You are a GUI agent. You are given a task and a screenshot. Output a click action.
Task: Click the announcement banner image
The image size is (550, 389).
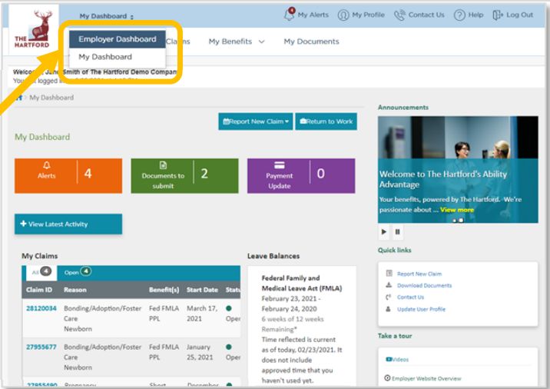click(x=458, y=170)
